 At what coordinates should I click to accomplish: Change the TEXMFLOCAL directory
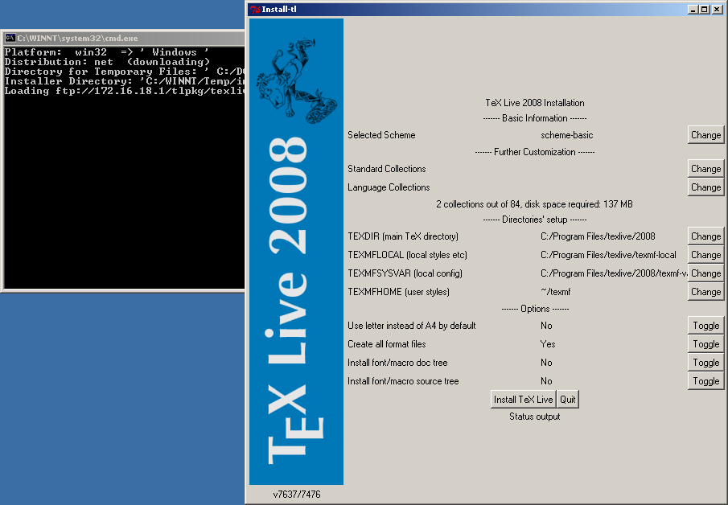click(705, 255)
